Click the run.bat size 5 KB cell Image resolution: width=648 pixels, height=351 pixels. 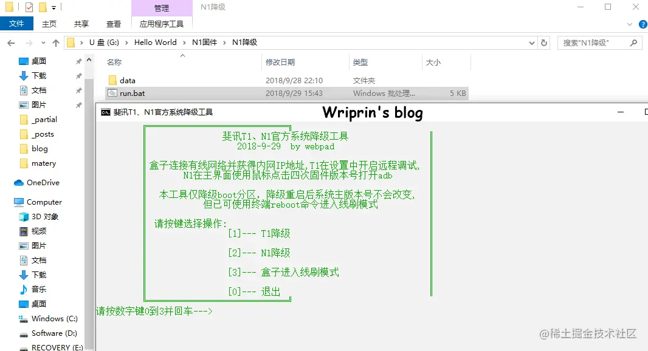point(458,94)
